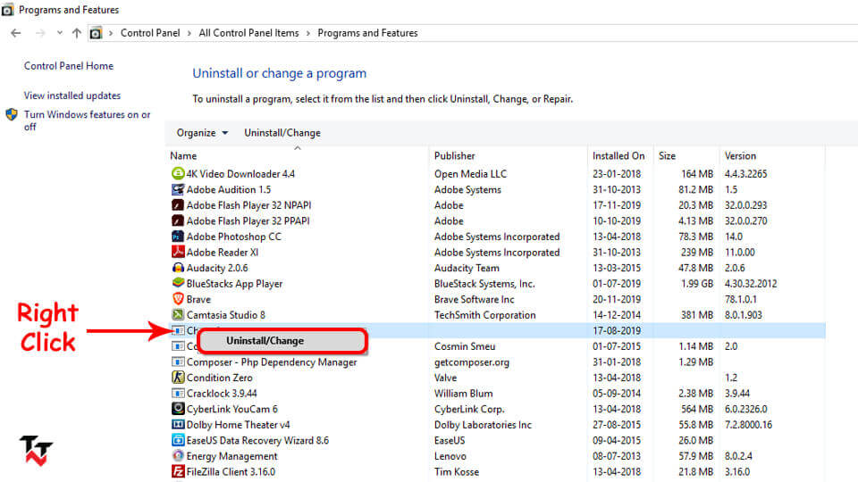
Task: Click the Camtasia Studio 8 icon
Action: click(x=178, y=315)
